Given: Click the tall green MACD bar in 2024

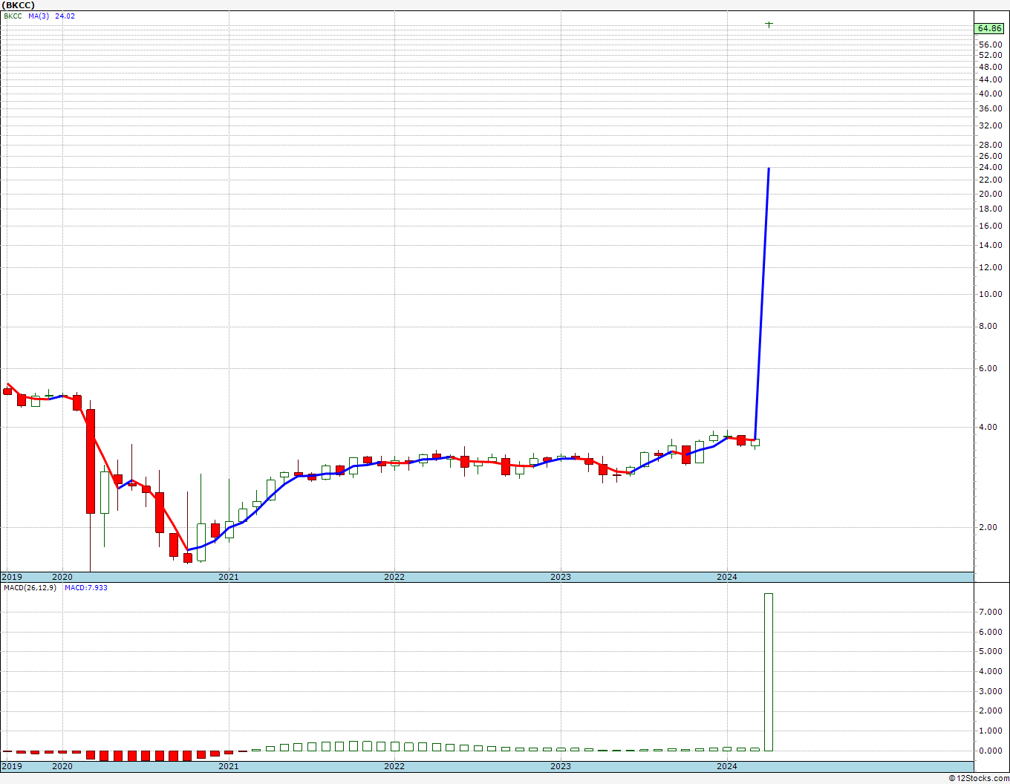Looking at the screenshot, I should tap(768, 672).
